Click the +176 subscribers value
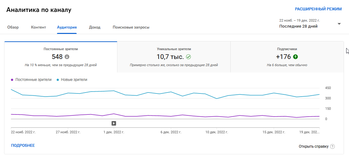Image resolution: width=349 pixels, height=159 pixels. click(x=283, y=57)
